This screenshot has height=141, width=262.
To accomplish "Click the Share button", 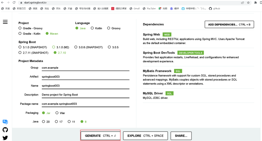I will coord(181,136).
